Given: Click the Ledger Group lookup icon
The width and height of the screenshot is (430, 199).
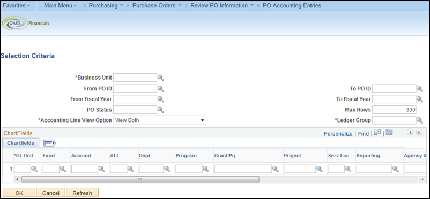Looking at the screenshot, I should pyautogui.click(x=420, y=120).
